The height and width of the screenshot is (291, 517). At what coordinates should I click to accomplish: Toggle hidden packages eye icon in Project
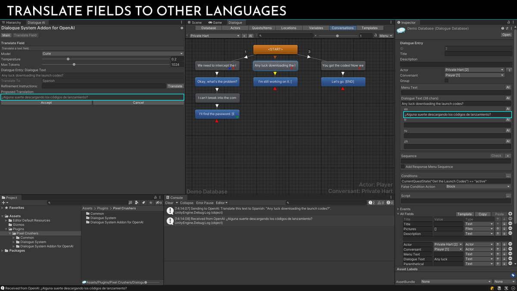[159, 203]
